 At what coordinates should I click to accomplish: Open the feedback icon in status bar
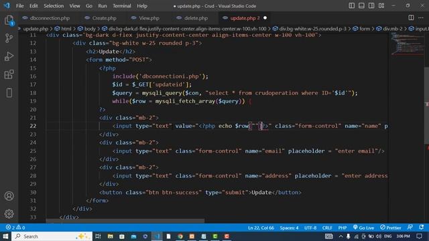click(410, 228)
